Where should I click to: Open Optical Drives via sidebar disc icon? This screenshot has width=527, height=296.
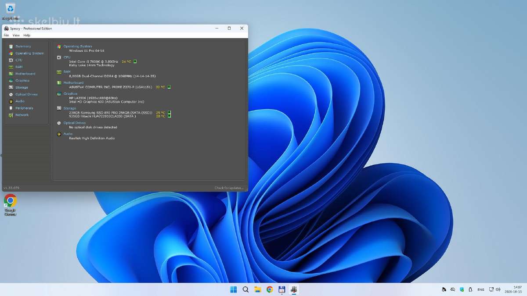click(x=11, y=94)
